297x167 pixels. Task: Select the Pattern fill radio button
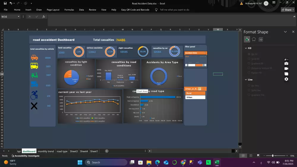click(x=249, y=73)
